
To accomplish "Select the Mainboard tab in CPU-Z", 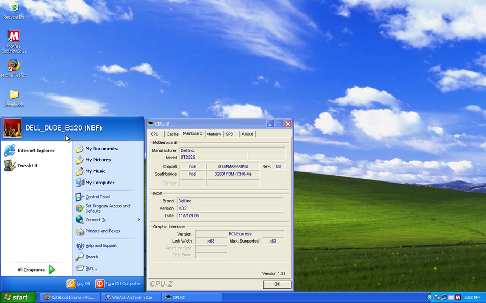I will coord(192,133).
